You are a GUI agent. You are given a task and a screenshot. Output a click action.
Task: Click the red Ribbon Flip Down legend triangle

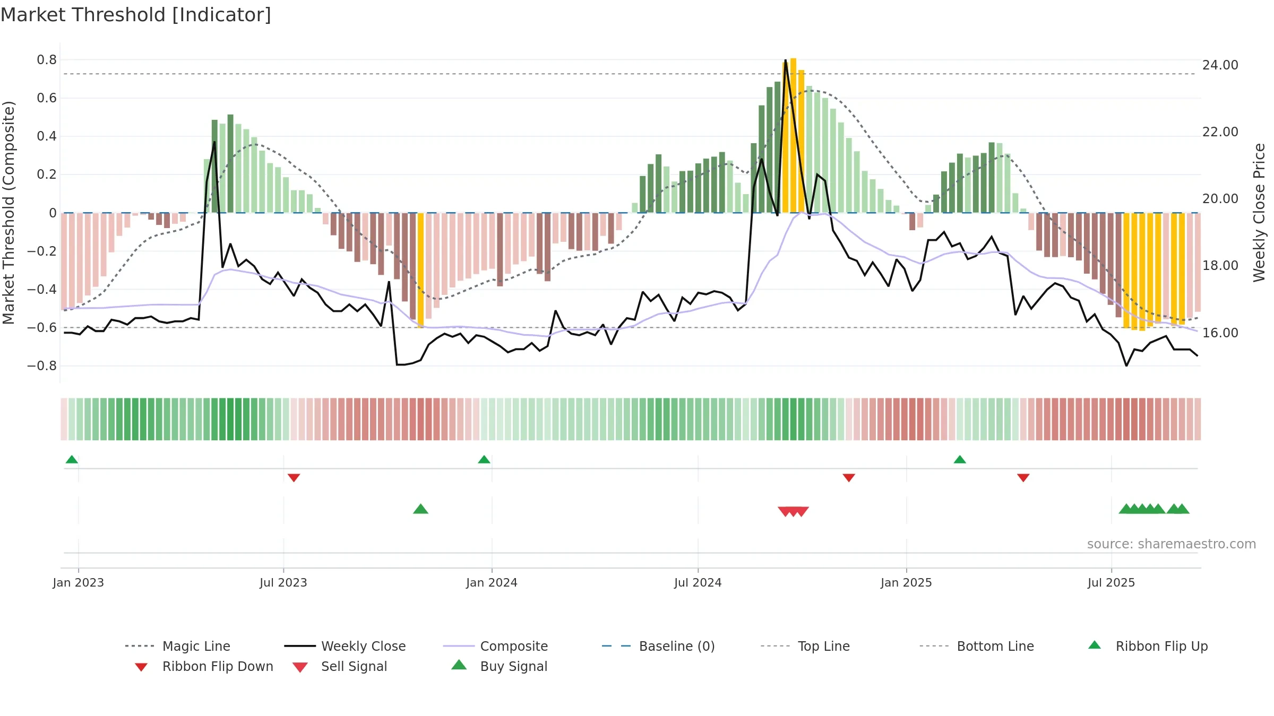click(x=141, y=667)
